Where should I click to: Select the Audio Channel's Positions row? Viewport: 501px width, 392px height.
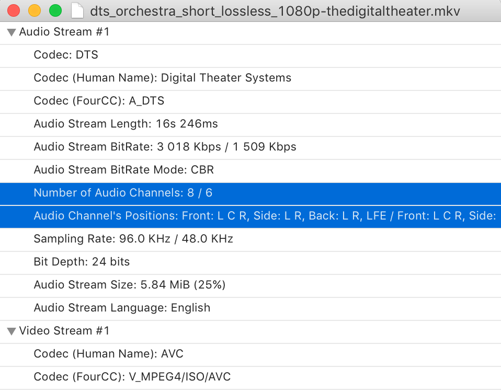[251, 216]
